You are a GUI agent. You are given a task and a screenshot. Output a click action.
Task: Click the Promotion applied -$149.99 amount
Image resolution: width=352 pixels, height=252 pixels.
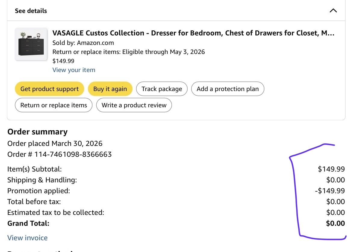330,191
